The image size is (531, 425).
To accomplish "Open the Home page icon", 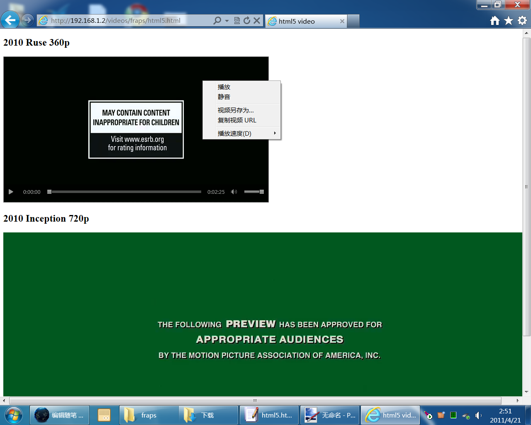I will click(495, 21).
